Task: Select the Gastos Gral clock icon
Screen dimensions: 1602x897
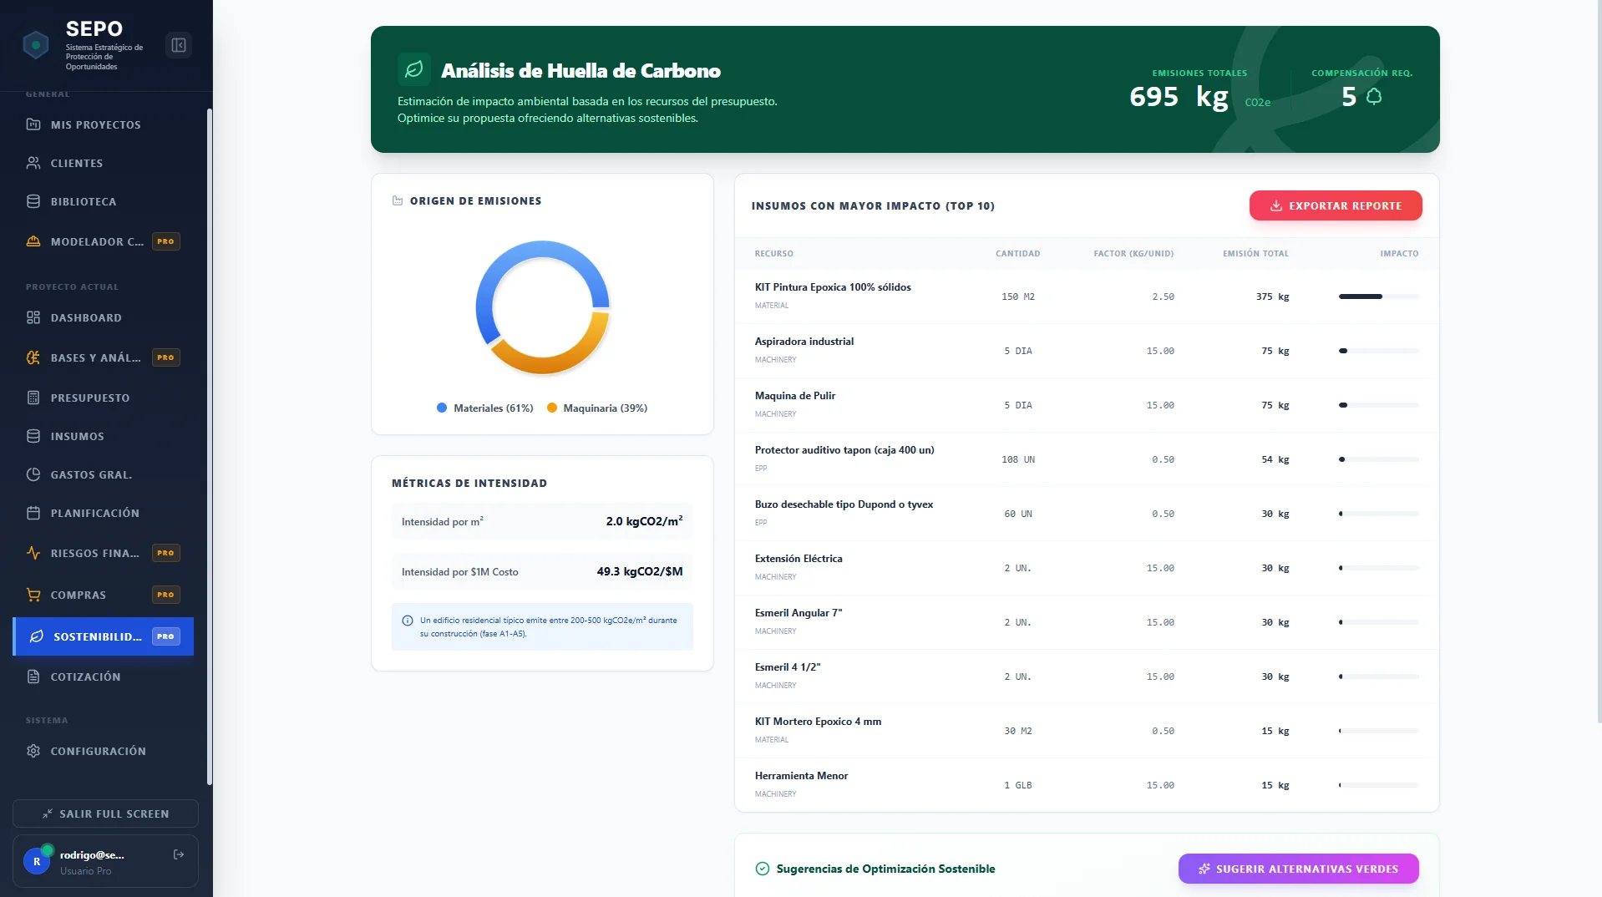Action: [x=33, y=474]
